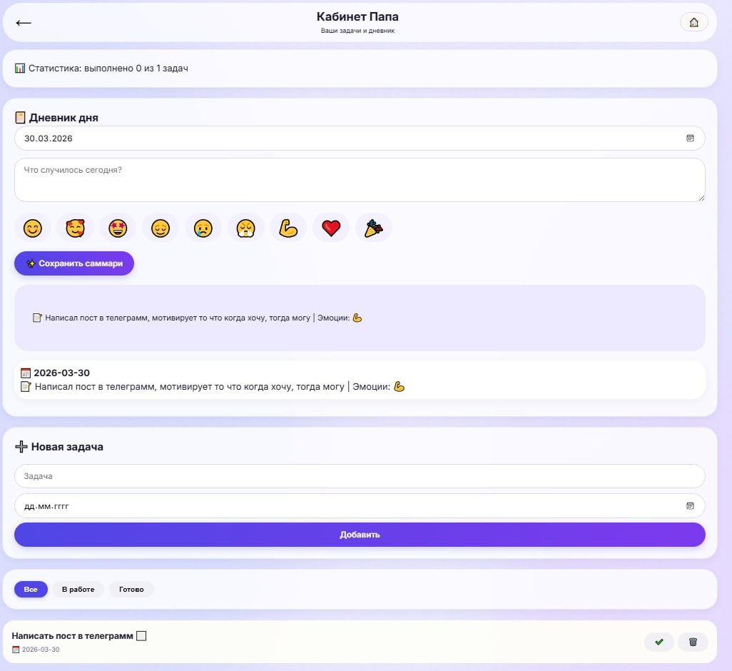Focus the Что случилось сегодня text area
The height and width of the screenshot is (671, 732).
[x=360, y=180]
